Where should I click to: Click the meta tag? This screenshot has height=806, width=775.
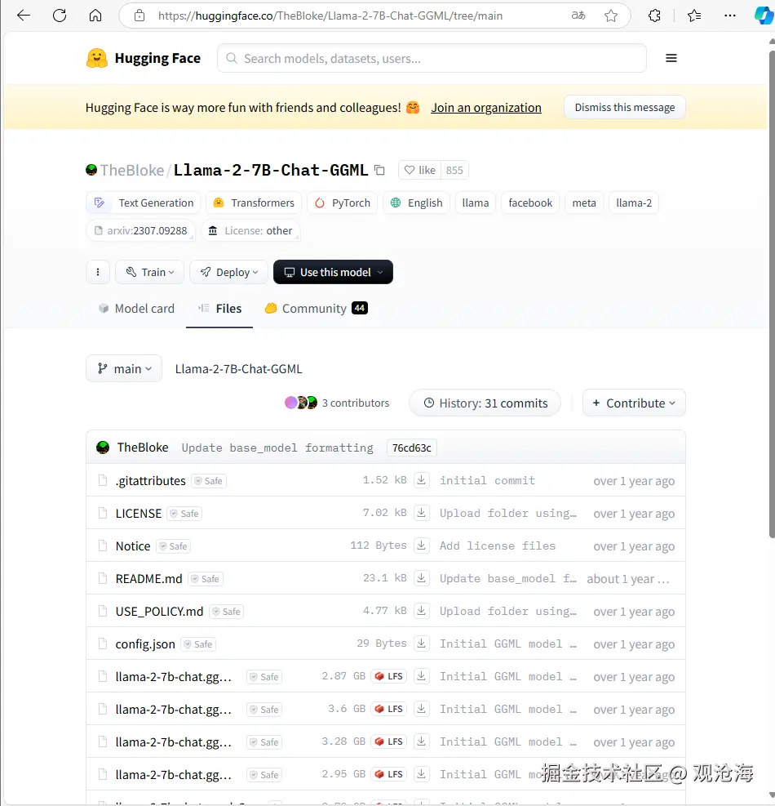pos(584,203)
